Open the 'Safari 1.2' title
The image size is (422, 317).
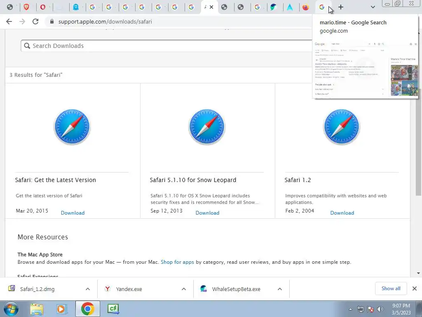[298, 180]
